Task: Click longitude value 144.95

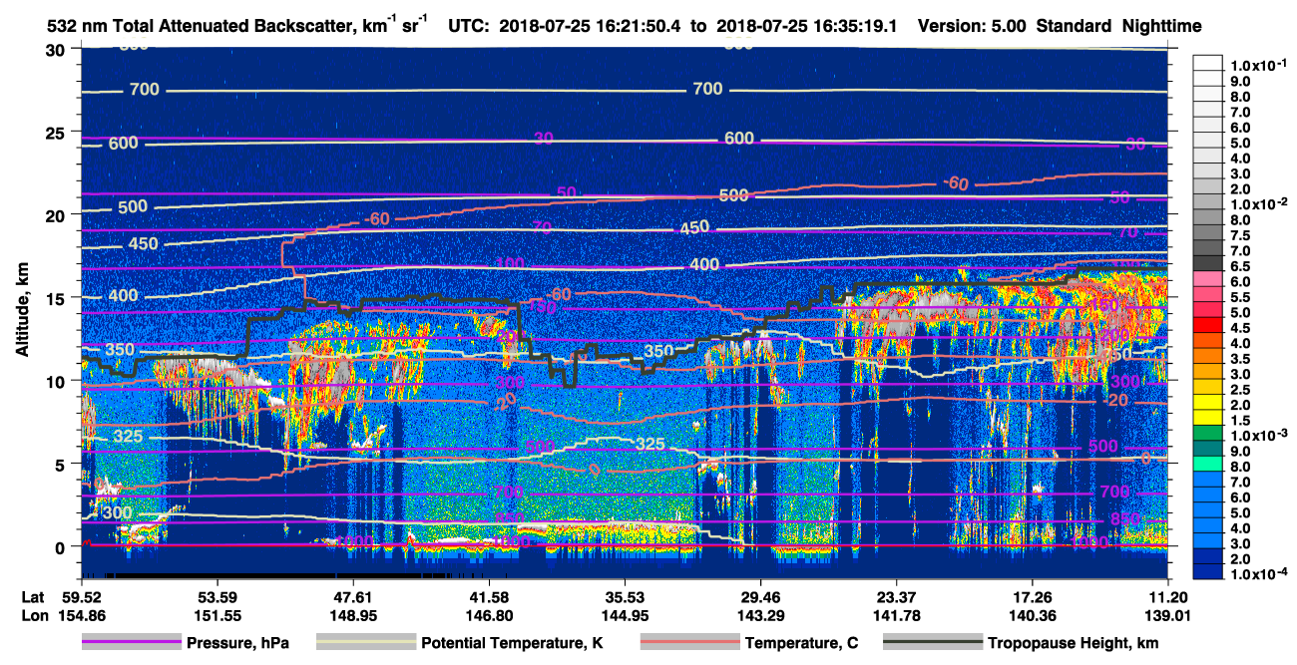Action: 625,616
